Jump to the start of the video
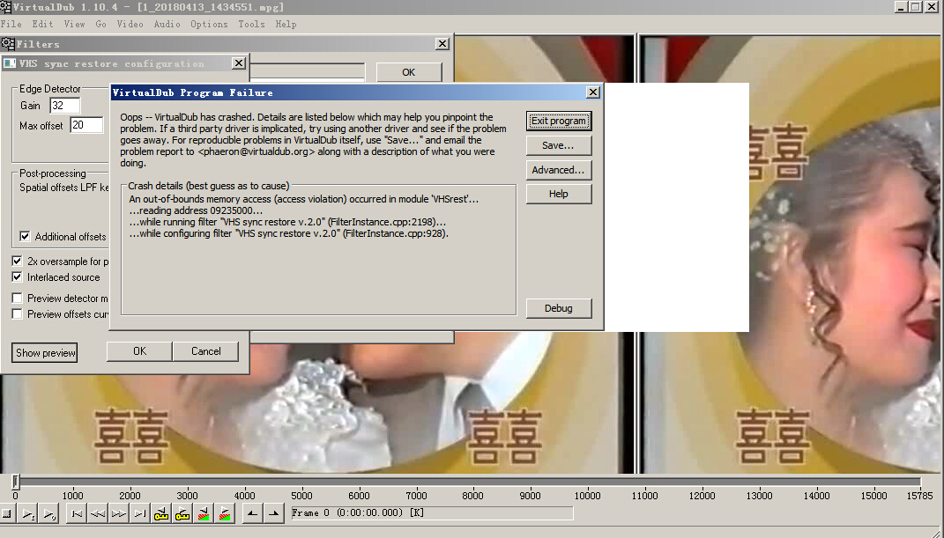 click(x=77, y=514)
